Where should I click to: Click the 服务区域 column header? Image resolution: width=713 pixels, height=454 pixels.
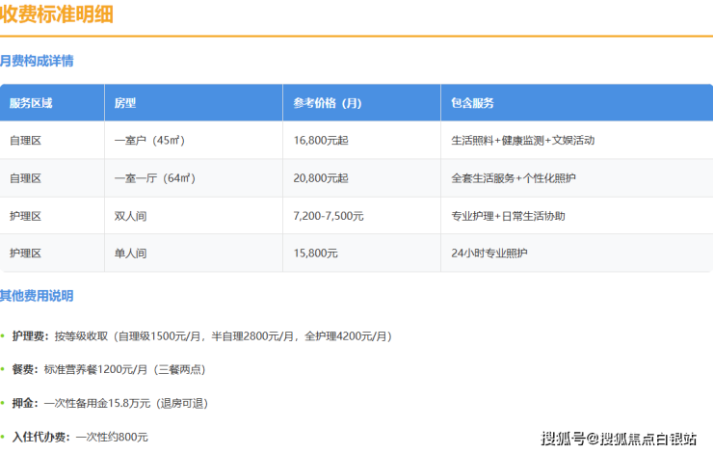pos(31,103)
